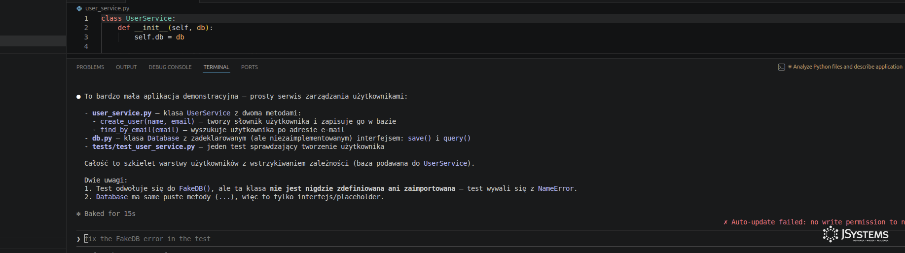The image size is (905, 253).
Task: Click 'FakeDB()' in the first remark
Action: pyautogui.click(x=195, y=188)
